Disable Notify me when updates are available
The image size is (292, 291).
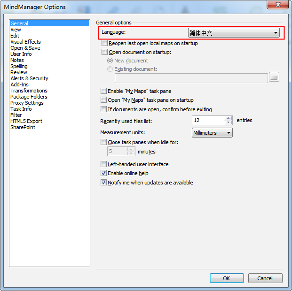point(104,183)
